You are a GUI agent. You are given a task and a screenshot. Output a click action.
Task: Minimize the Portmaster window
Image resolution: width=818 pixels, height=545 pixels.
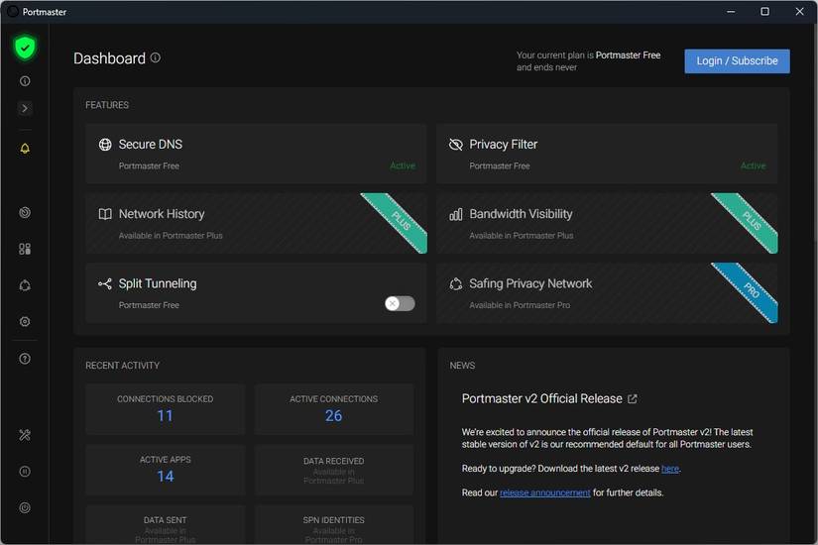pyautogui.click(x=731, y=12)
